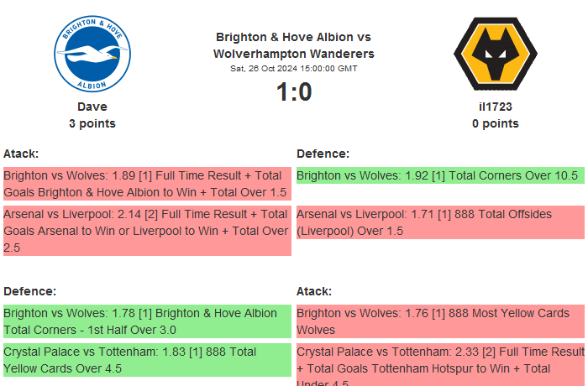Click il1723's Defence section heading
The height and width of the screenshot is (386, 588).
tap(323, 154)
